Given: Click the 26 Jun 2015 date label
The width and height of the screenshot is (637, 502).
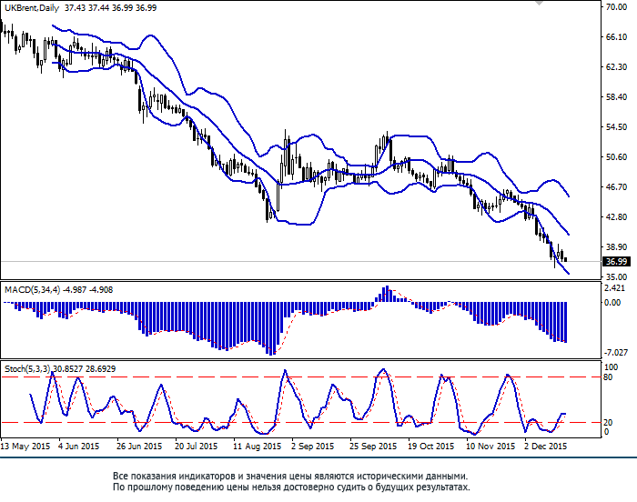Looking at the screenshot, I should tap(139, 447).
